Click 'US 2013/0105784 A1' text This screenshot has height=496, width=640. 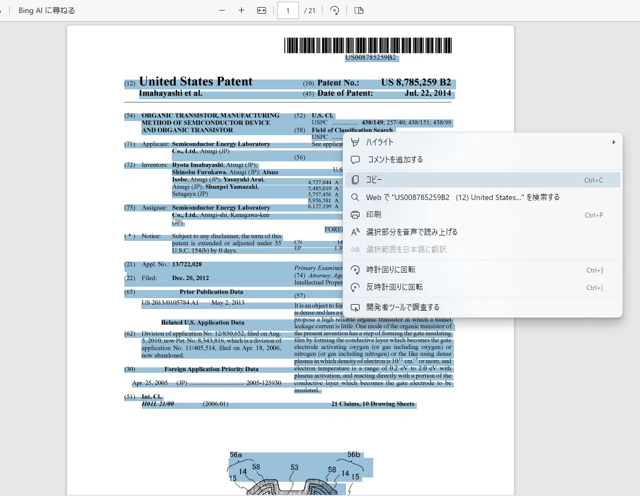pos(170,303)
